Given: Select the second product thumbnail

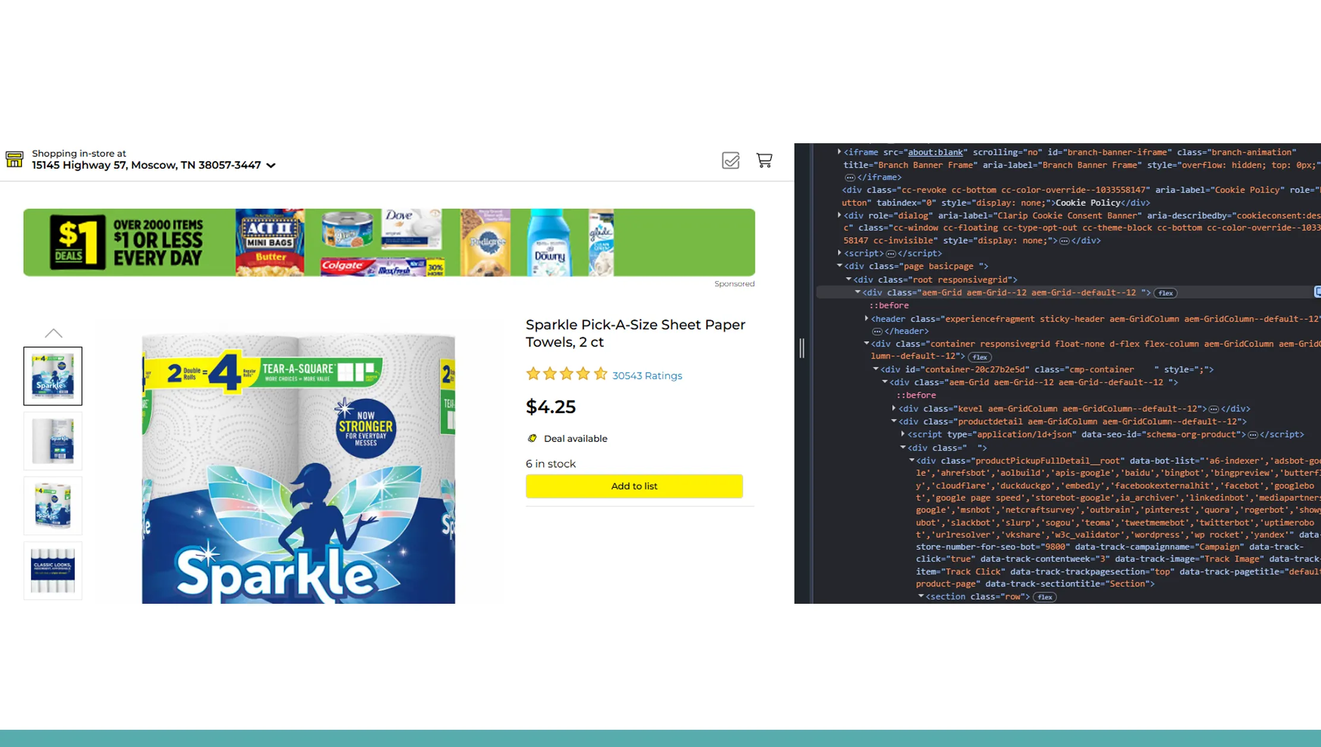Looking at the screenshot, I should [x=53, y=441].
